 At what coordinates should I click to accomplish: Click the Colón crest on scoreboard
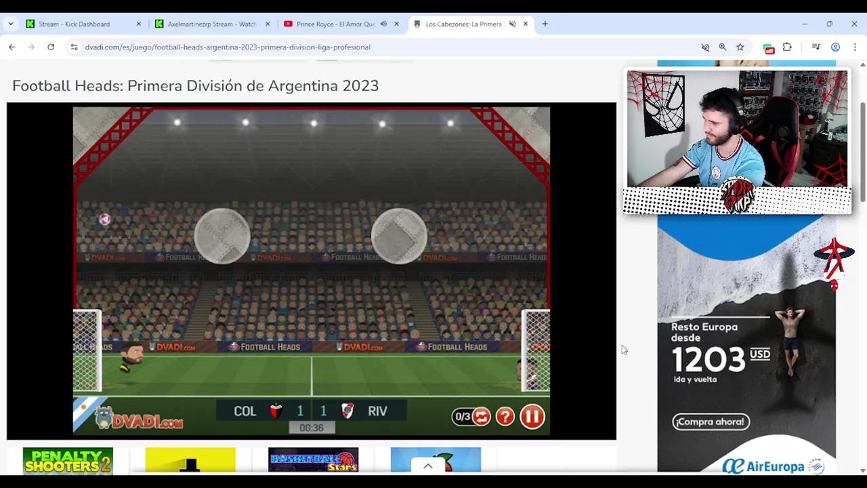point(276,411)
